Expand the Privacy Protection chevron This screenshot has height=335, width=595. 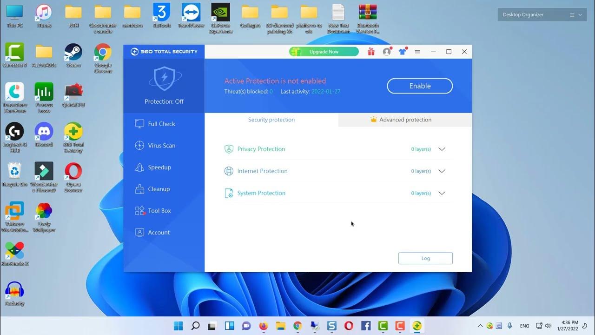[442, 149]
